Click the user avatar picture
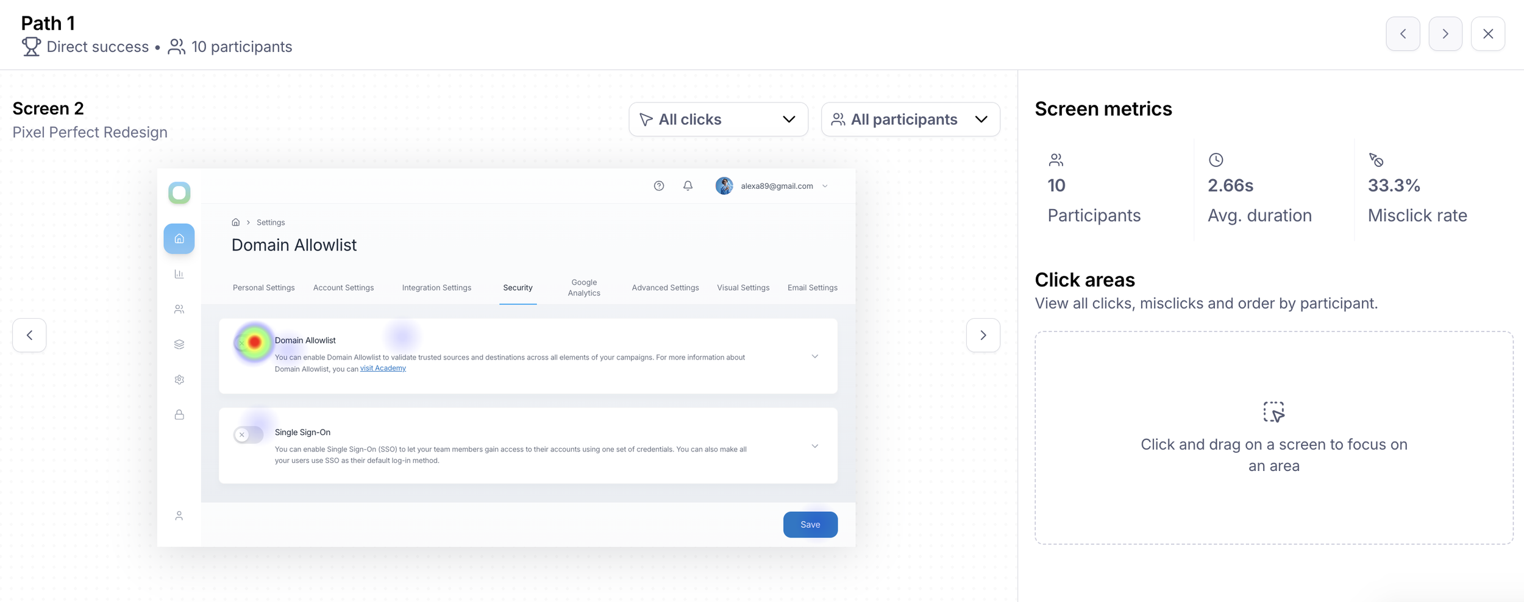The height and width of the screenshot is (602, 1524). point(724,186)
